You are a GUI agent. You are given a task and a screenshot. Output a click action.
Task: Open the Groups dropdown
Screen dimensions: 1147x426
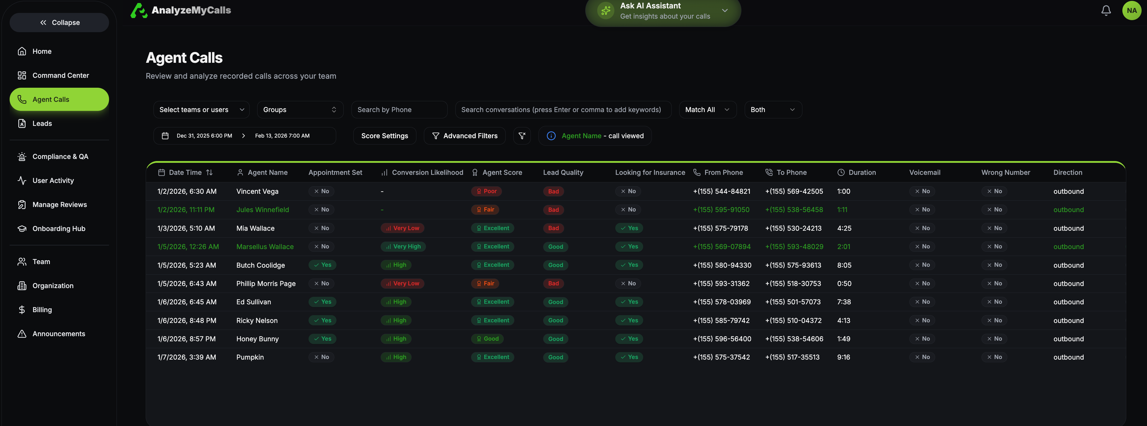(x=300, y=110)
